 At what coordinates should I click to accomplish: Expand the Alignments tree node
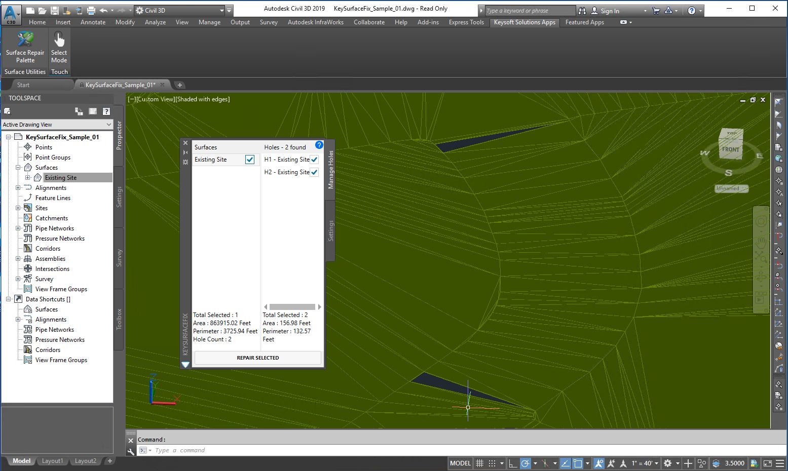18,188
